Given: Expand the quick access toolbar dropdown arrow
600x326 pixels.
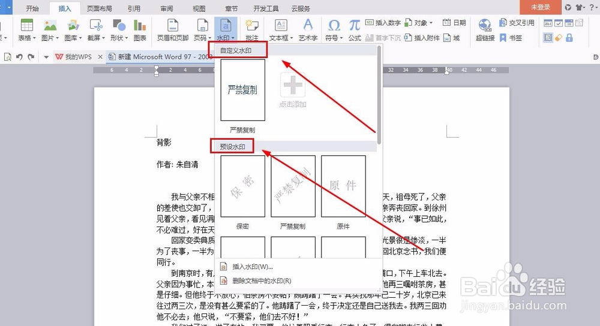Looking at the screenshot, I should coord(46,57).
